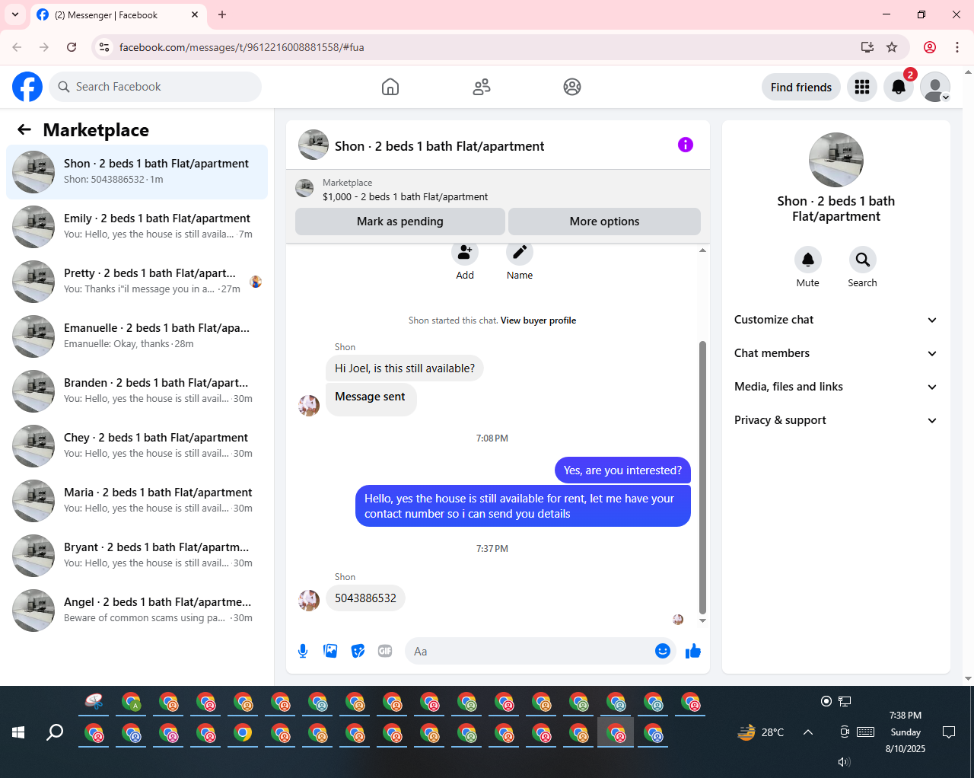
Task: Mute the conversation with the bell icon
Action: click(x=808, y=260)
